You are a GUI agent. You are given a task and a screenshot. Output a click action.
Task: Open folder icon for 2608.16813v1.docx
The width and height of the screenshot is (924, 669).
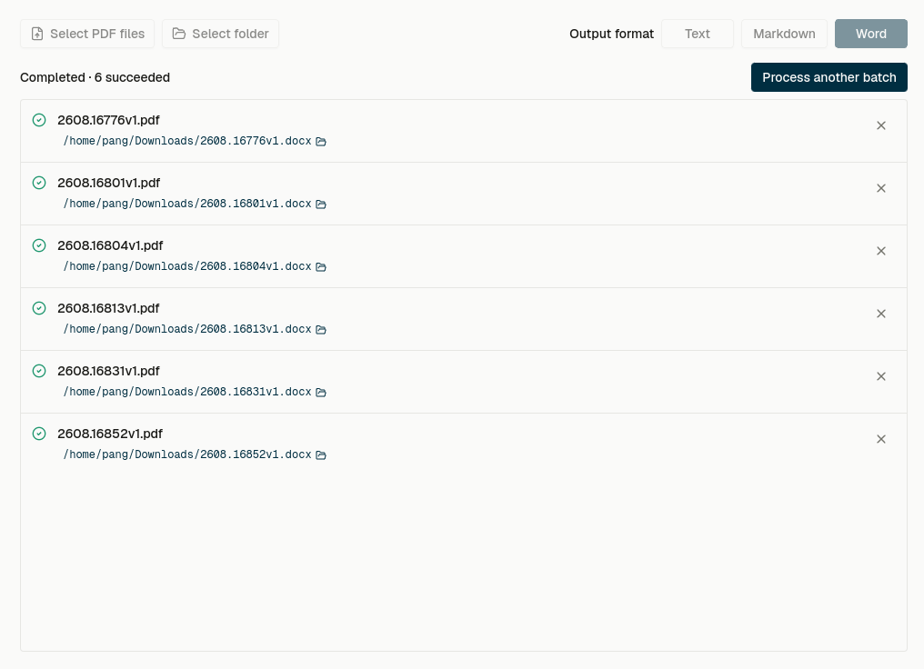pos(321,330)
